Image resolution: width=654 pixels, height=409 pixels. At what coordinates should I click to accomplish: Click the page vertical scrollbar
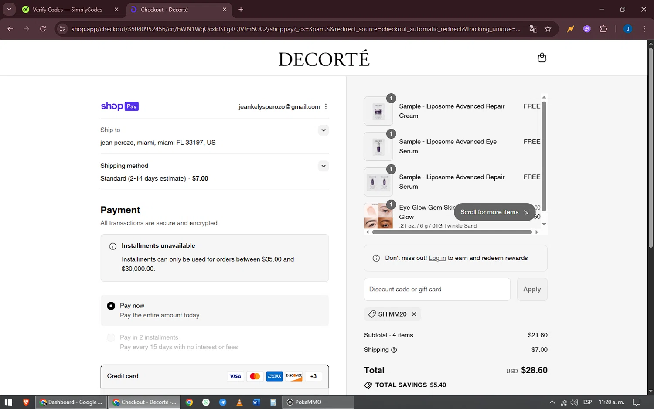(651, 148)
